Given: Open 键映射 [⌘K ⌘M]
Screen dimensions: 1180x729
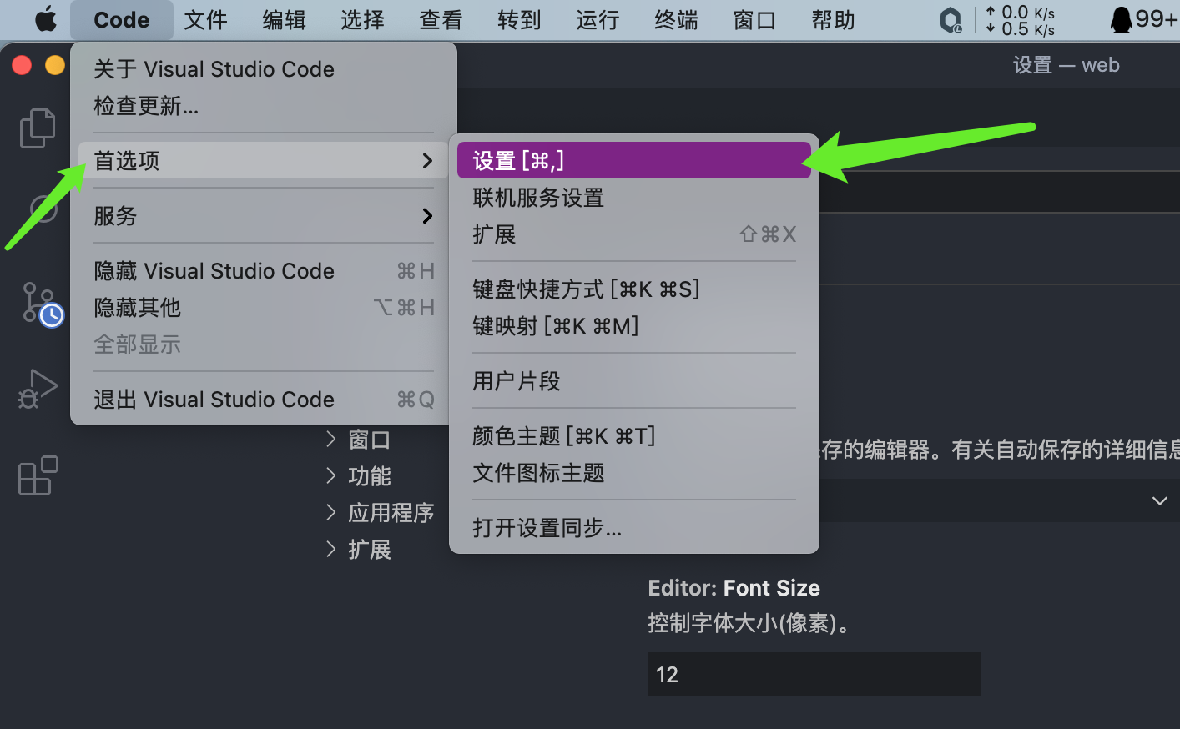Looking at the screenshot, I should pos(634,326).
